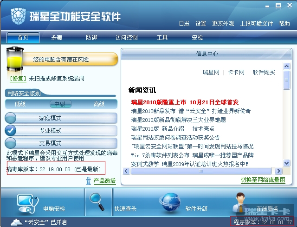Open the 瑞星网 link
Image resolution: width=297 pixels, height=227 pixels.
(211, 72)
